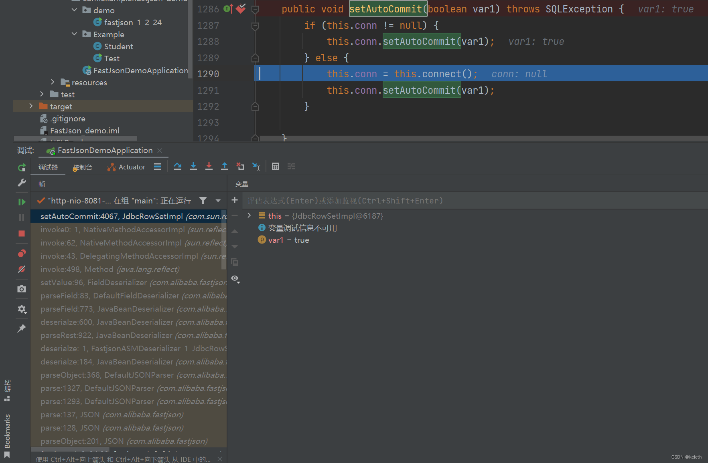
Task: Collapse the demo package
Action: tap(74, 10)
